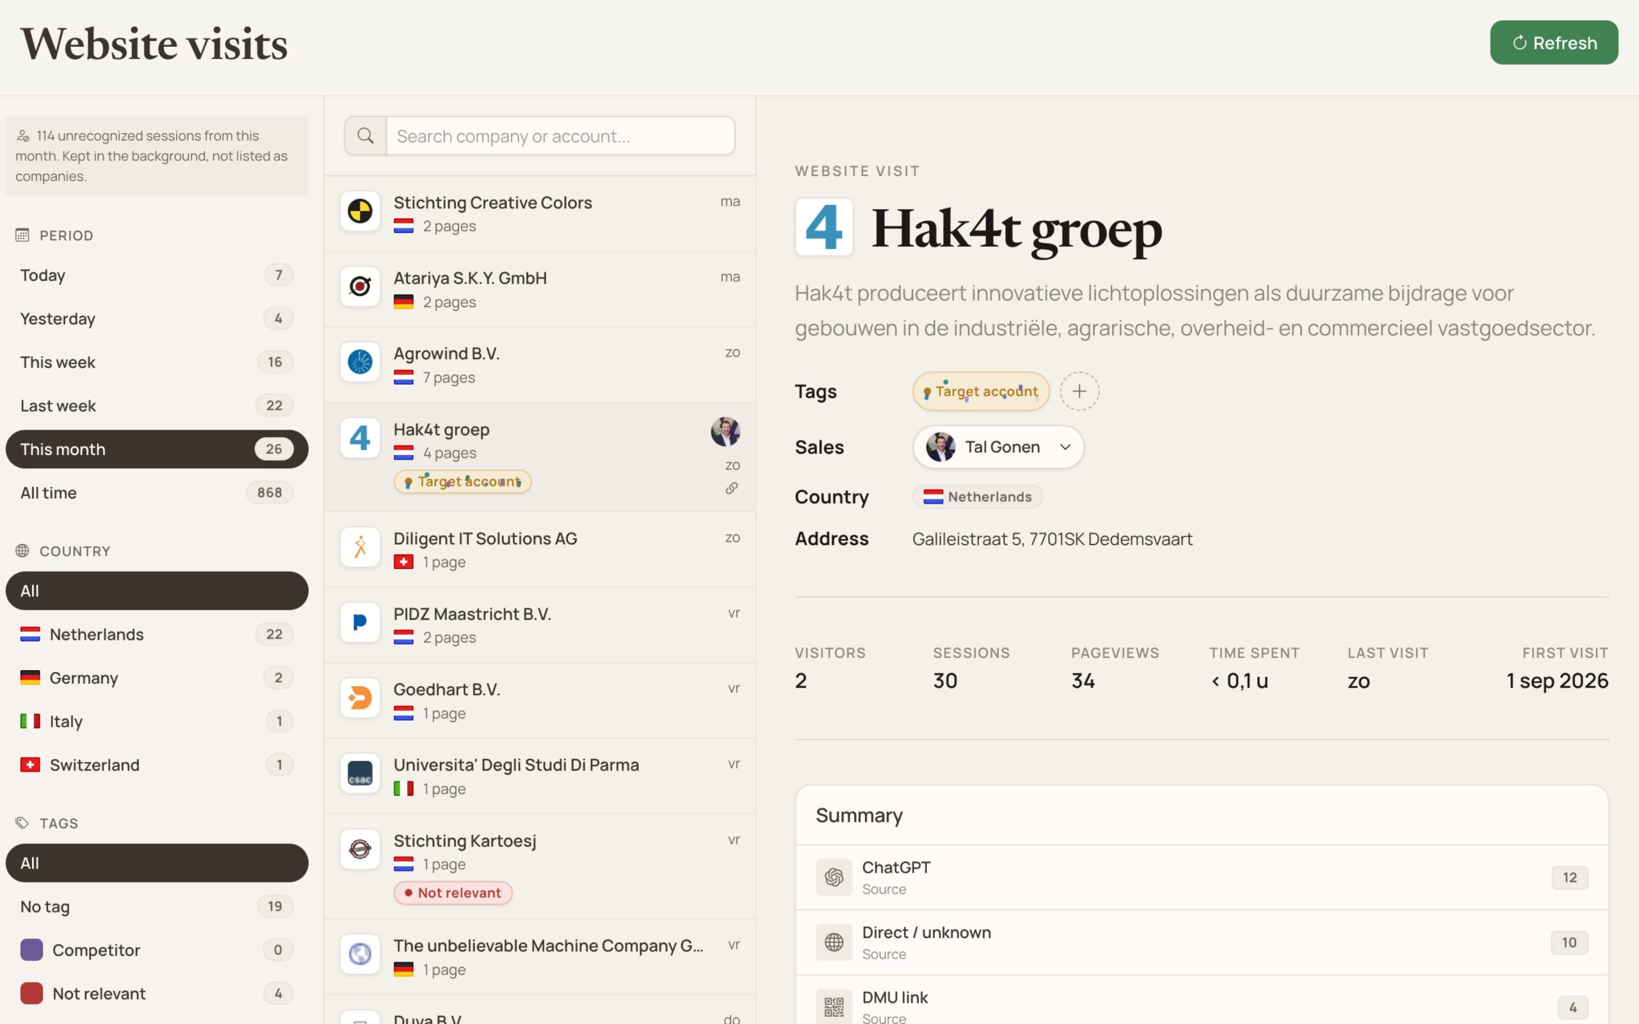Click the Diligent IT Solutions logo
This screenshot has width=1639, height=1024.
(360, 547)
